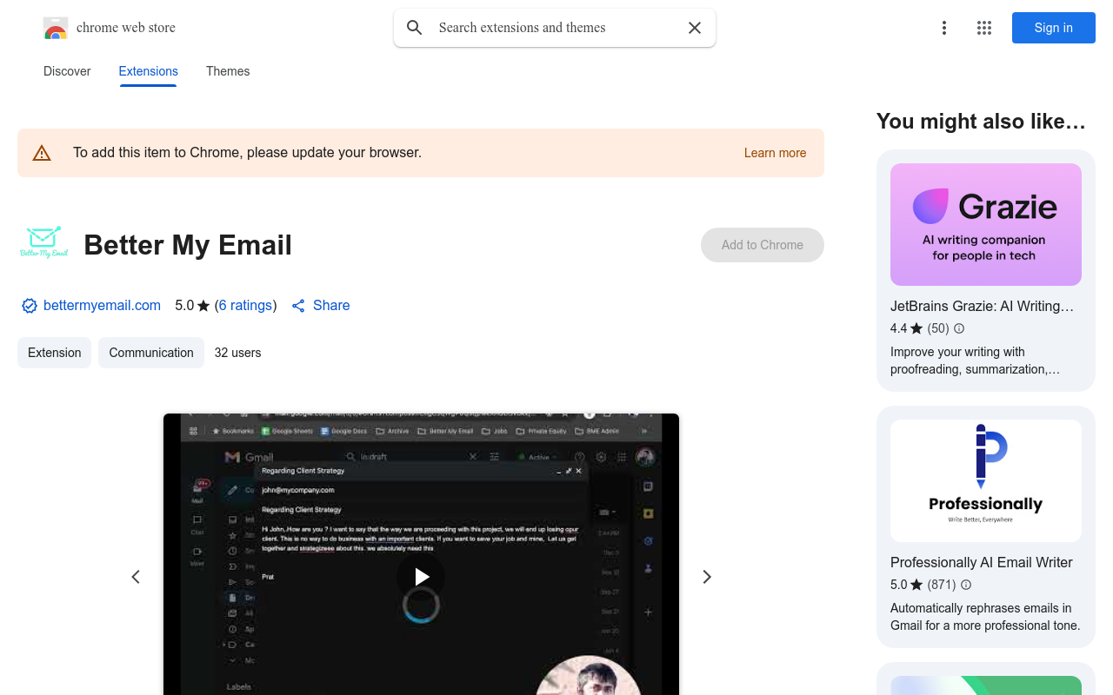Click the You might also like heading
Viewport: 1113px width, 695px height.
[981, 121]
